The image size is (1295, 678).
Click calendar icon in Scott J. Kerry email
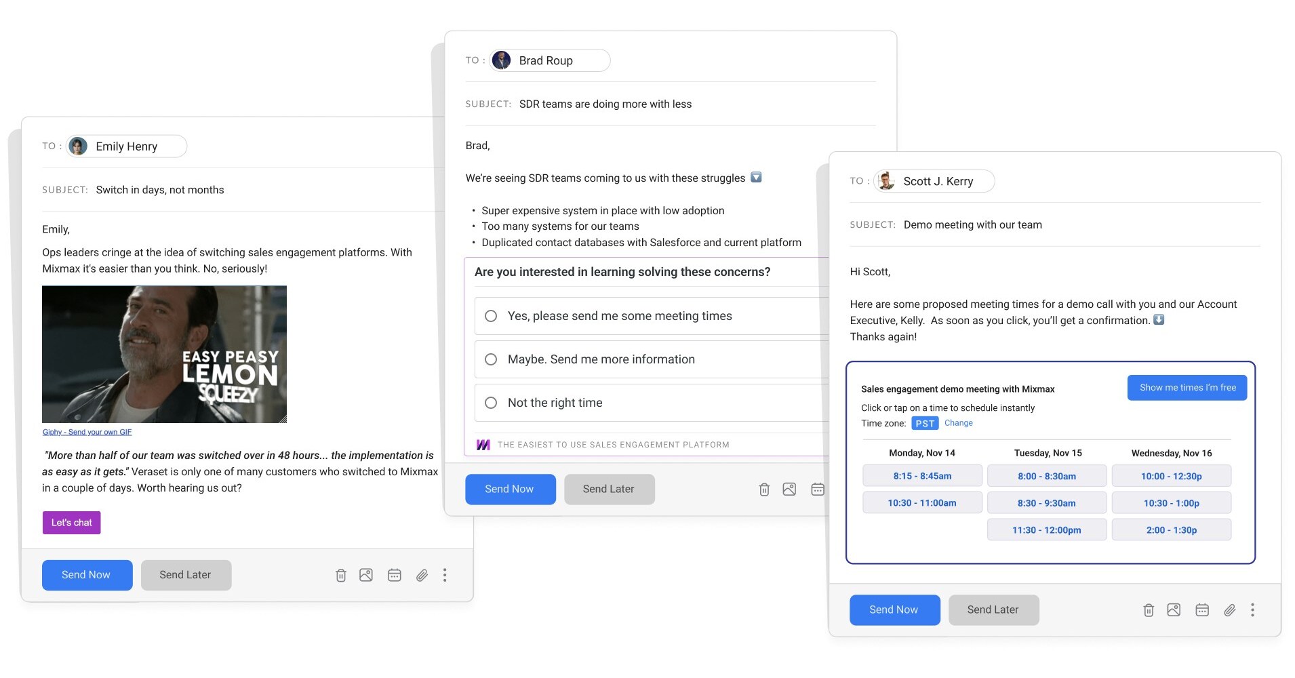pos(1202,610)
